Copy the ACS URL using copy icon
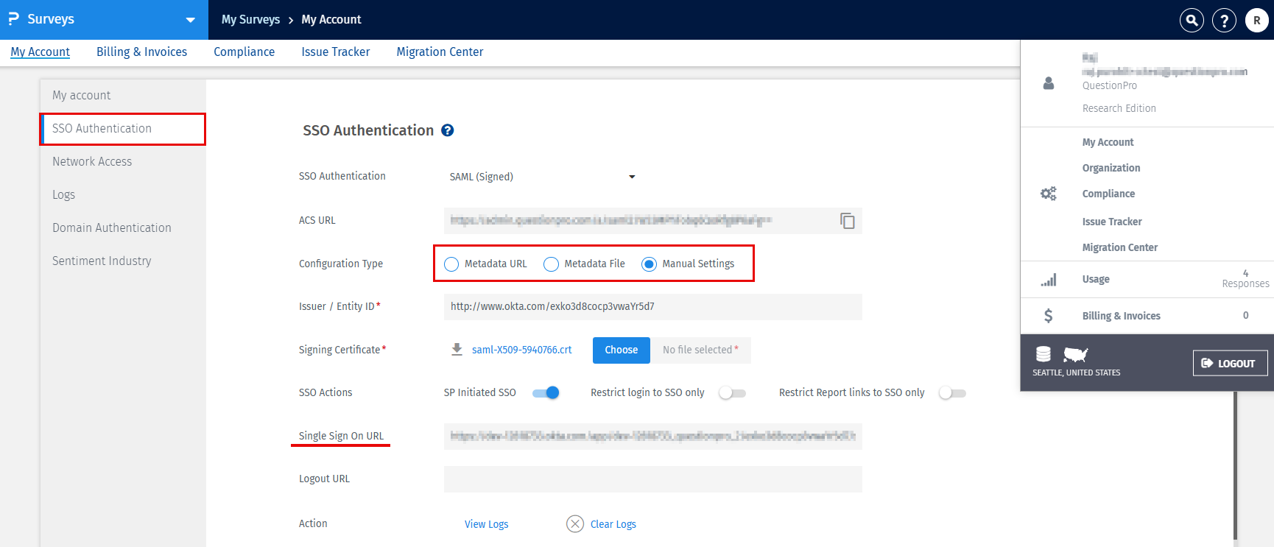The width and height of the screenshot is (1274, 547). 848,221
